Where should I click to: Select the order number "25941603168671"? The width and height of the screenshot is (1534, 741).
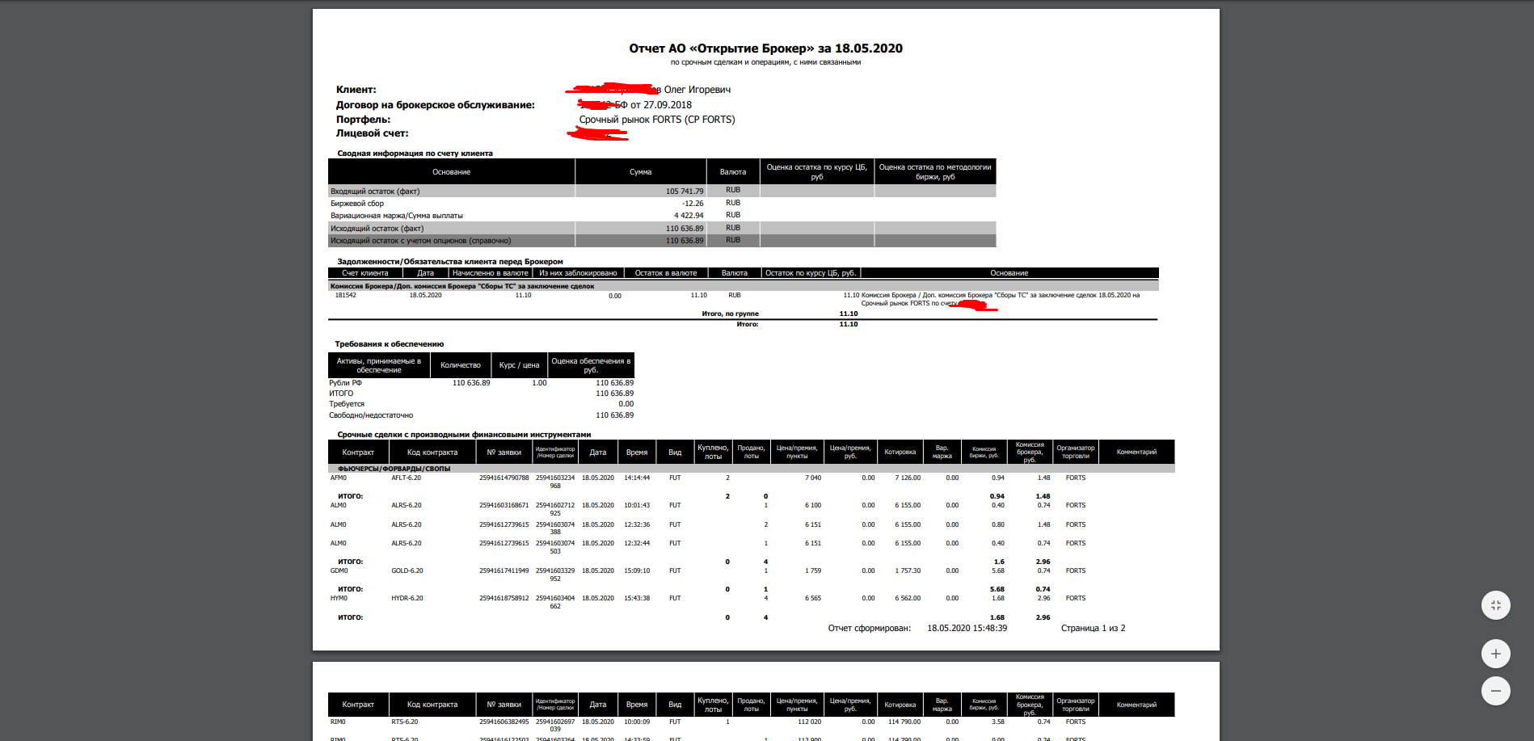504,506
